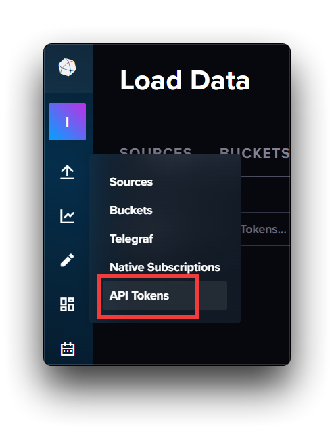Click the Load Data page heading

click(x=185, y=80)
